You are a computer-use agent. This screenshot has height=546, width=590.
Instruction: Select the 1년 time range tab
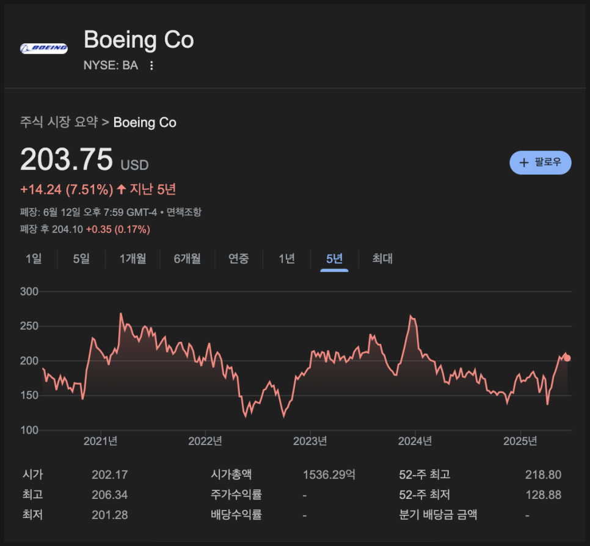[x=286, y=259]
